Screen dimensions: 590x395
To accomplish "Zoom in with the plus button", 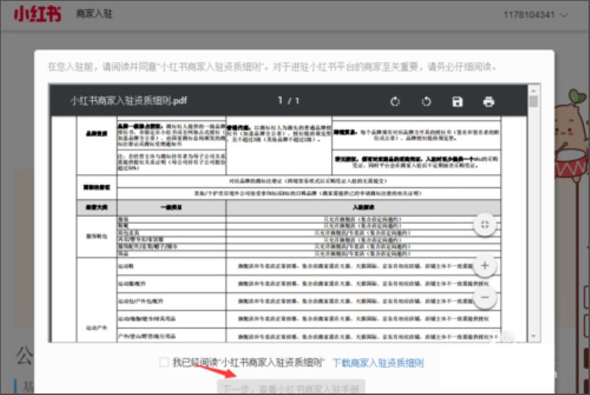I will click(485, 265).
